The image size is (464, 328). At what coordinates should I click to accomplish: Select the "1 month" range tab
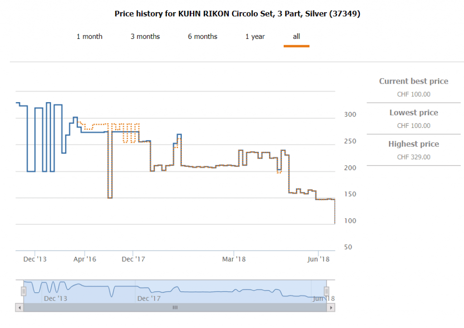click(89, 37)
